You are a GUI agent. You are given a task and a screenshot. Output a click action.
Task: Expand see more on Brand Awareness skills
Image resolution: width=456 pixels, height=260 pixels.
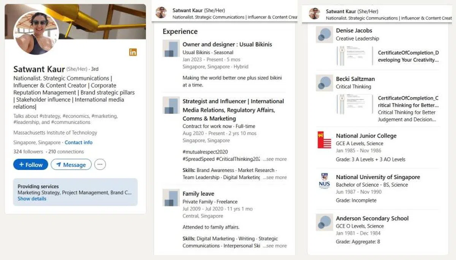(274, 177)
